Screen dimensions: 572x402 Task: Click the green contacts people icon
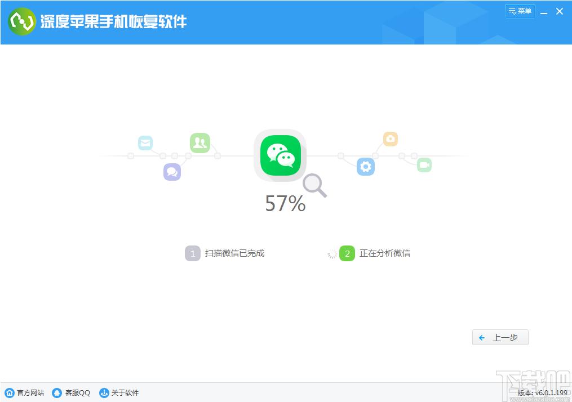click(x=200, y=143)
